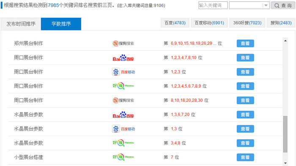Click the scrollbar up arrow
Image resolution: width=296 pixels, height=166 pixels.
[x=285, y=41]
